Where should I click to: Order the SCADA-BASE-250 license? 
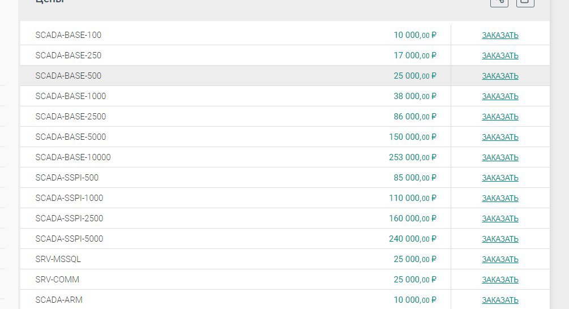500,55
